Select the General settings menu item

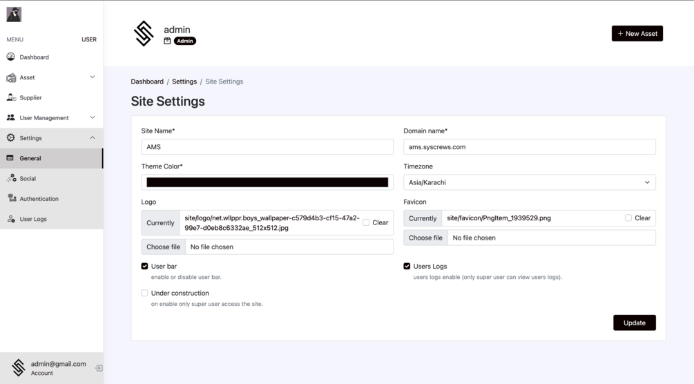tap(30, 158)
